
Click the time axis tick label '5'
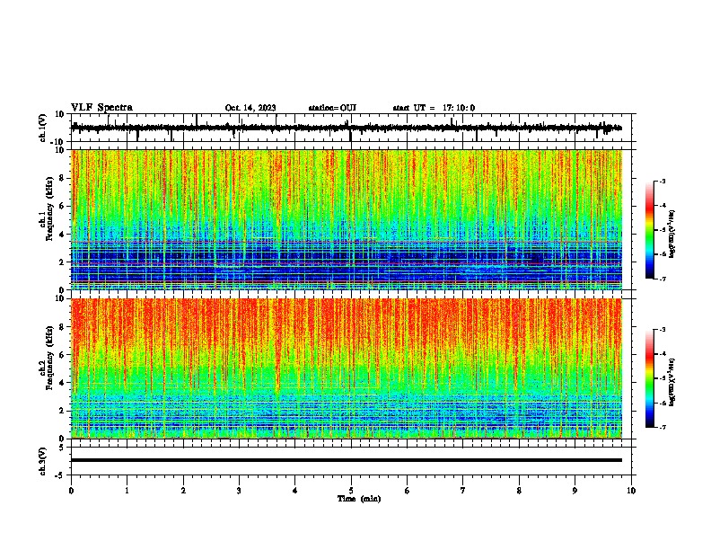351,491
